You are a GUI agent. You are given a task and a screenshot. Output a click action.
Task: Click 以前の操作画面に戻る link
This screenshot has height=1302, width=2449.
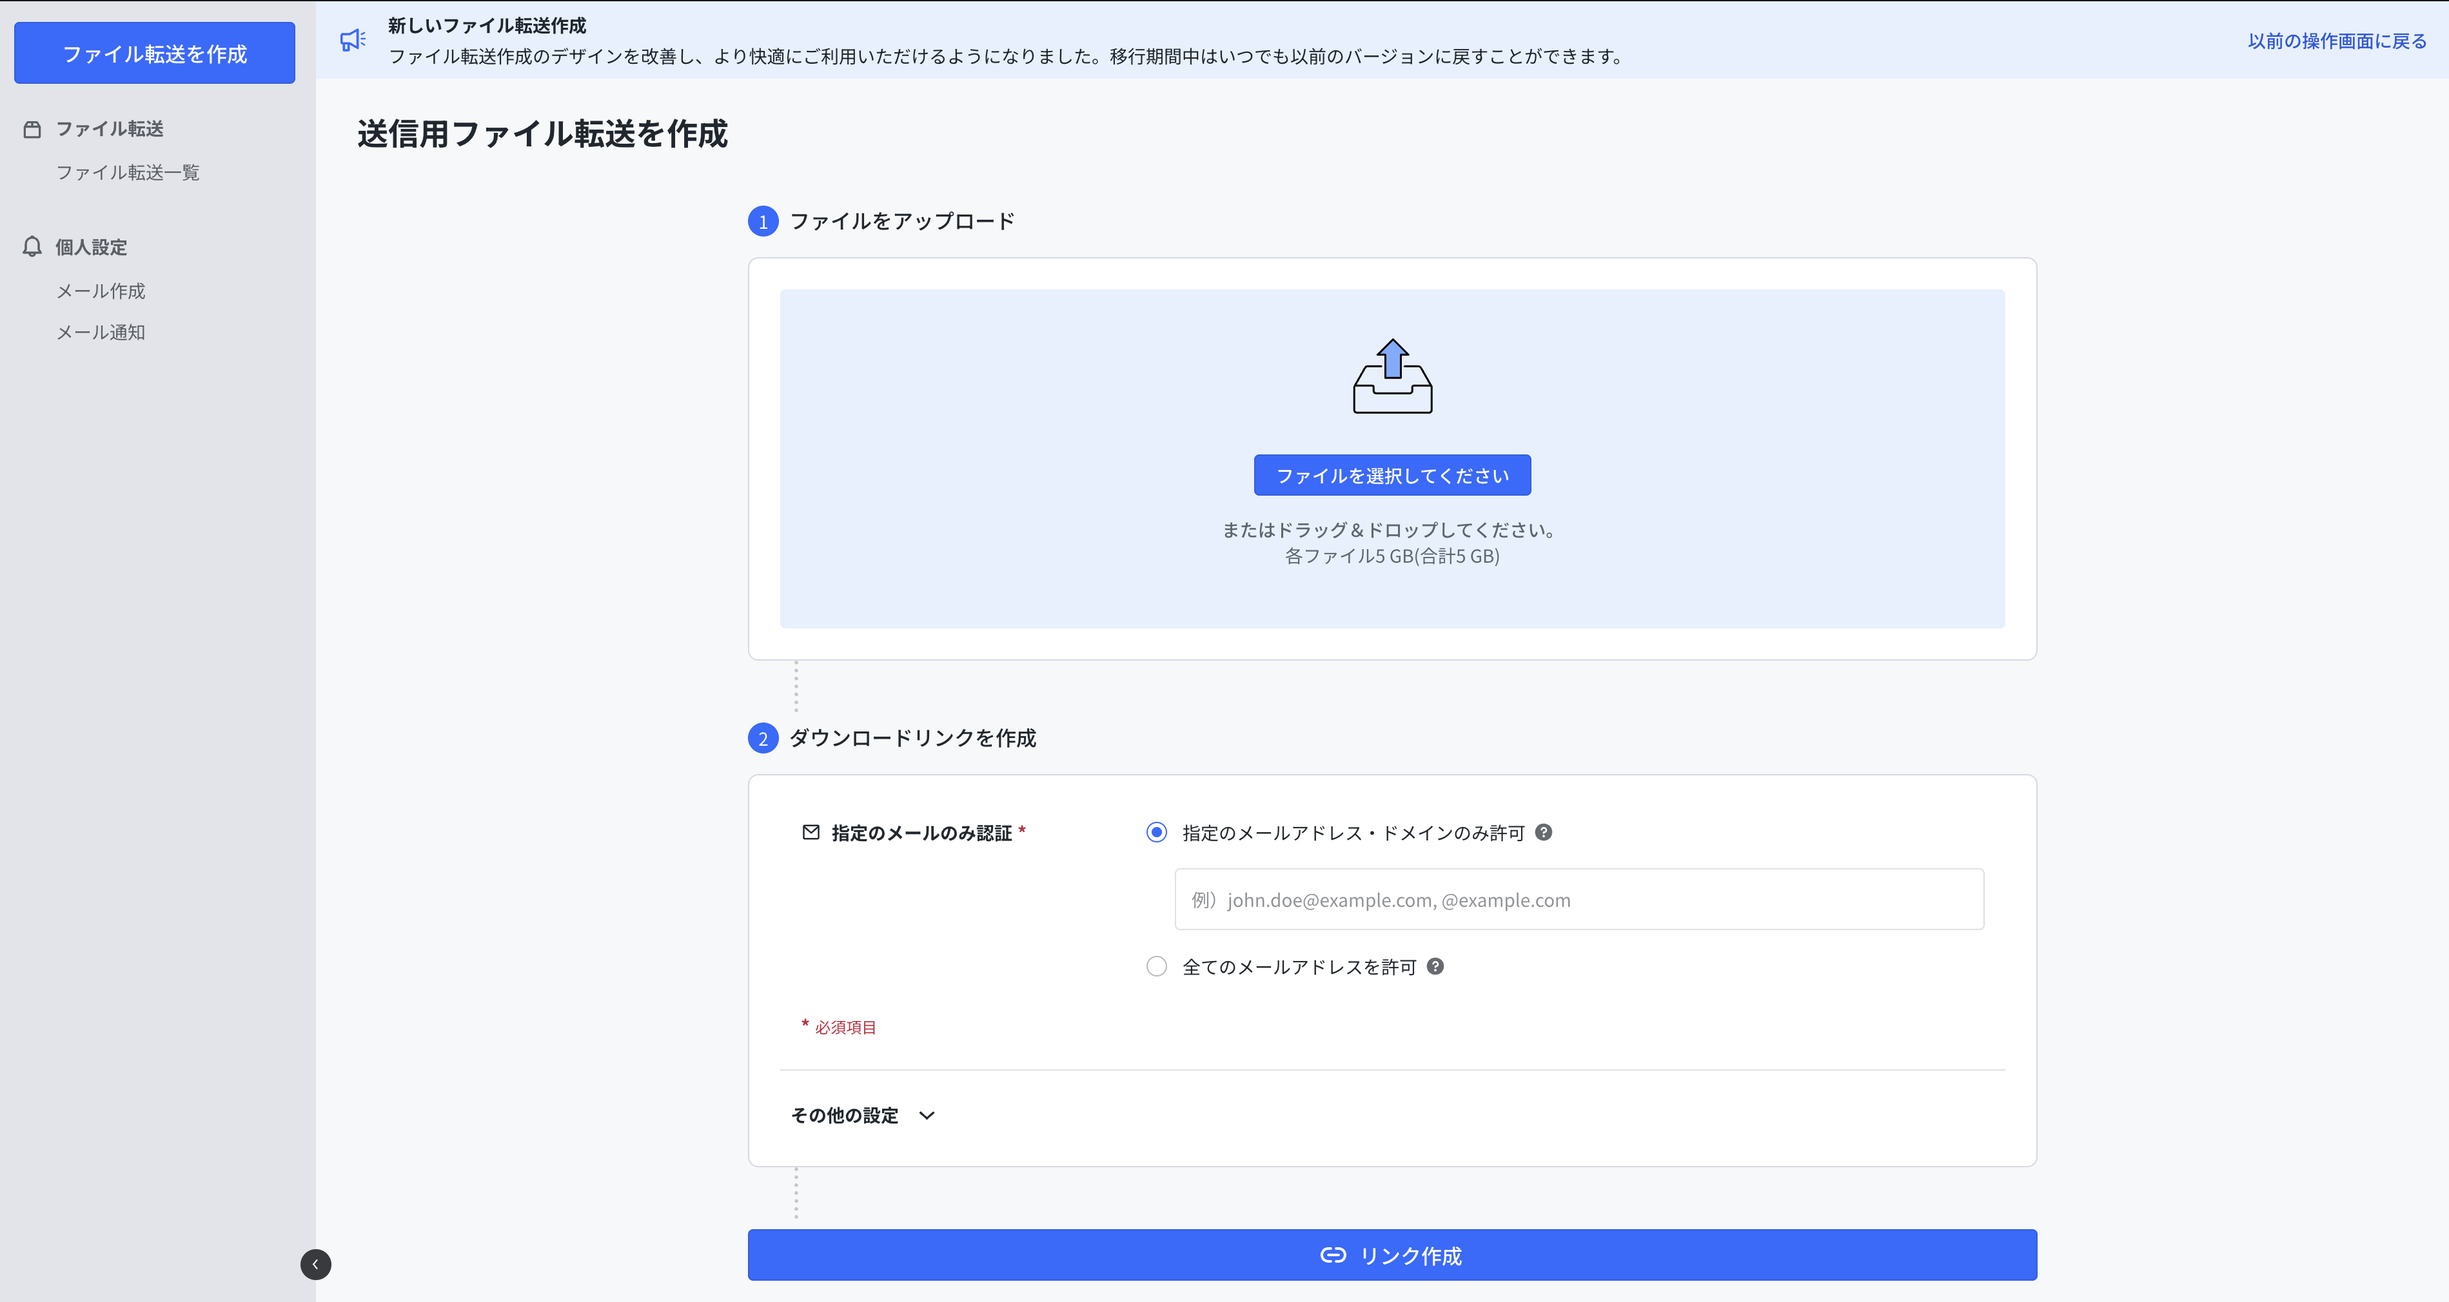[x=2337, y=41]
